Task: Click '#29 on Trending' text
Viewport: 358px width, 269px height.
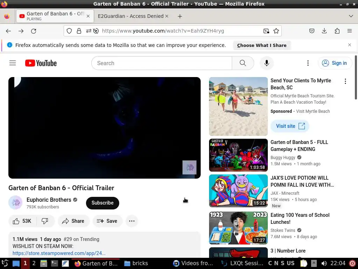Action: (81, 239)
